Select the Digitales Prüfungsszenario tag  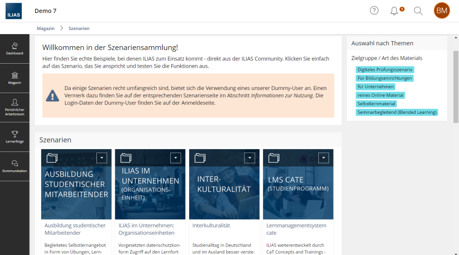(x=385, y=69)
